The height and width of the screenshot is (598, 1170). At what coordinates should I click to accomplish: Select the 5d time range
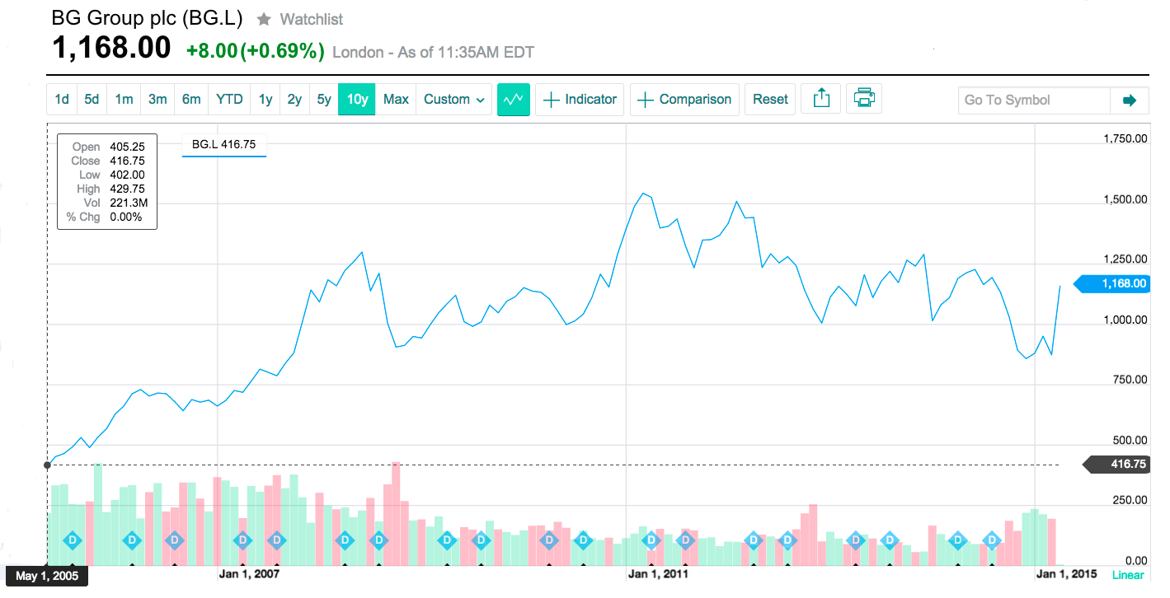click(92, 100)
